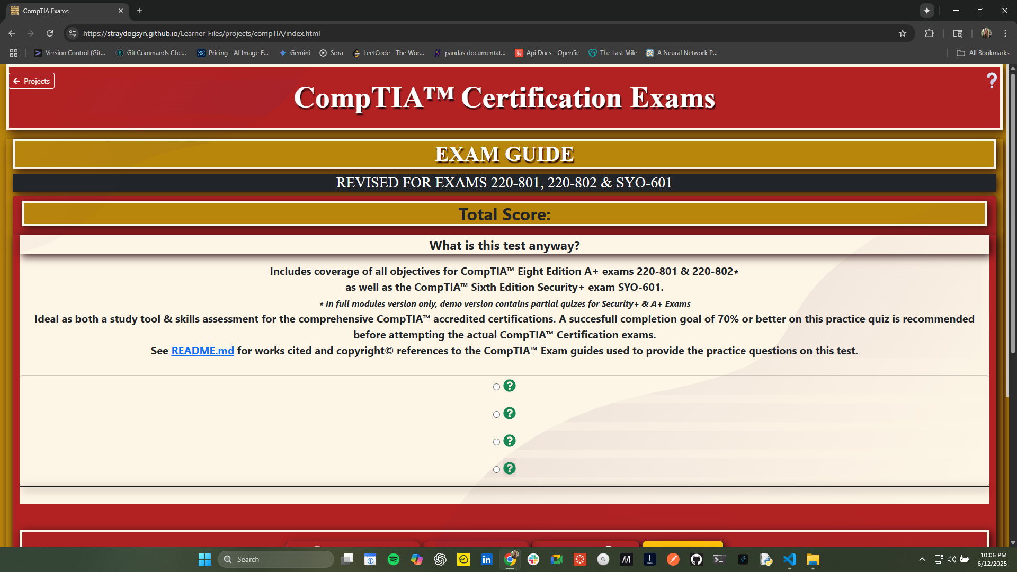Bookmark this page with the star icon
Image resolution: width=1017 pixels, height=572 pixels.
point(903,33)
